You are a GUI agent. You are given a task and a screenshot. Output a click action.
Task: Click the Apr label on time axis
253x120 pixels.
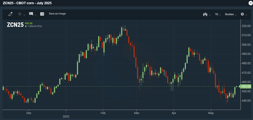(x=174, y=113)
